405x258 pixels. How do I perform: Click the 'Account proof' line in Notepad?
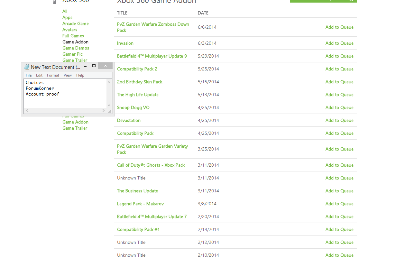[42, 94]
